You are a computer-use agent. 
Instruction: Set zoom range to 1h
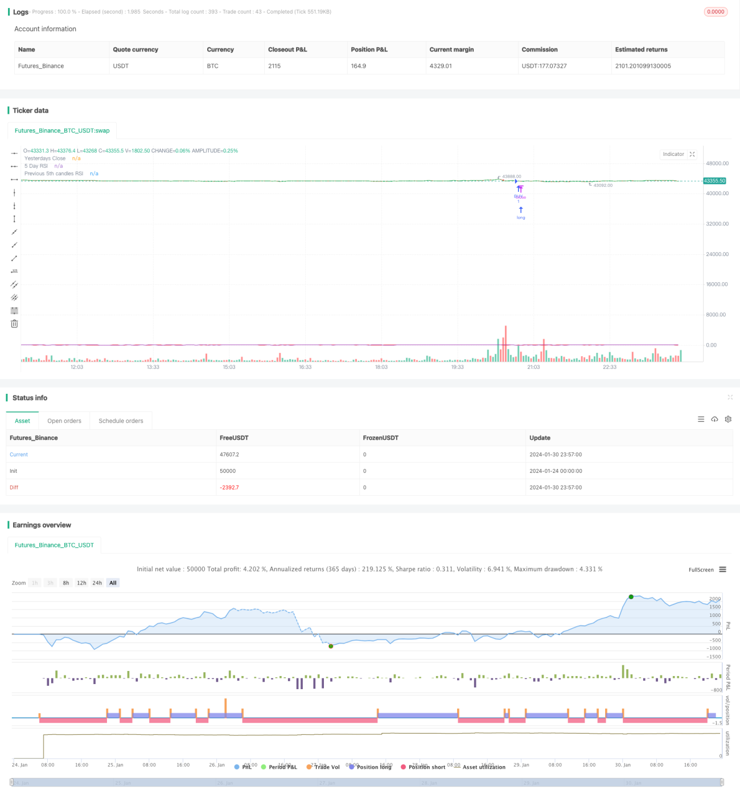tap(35, 583)
